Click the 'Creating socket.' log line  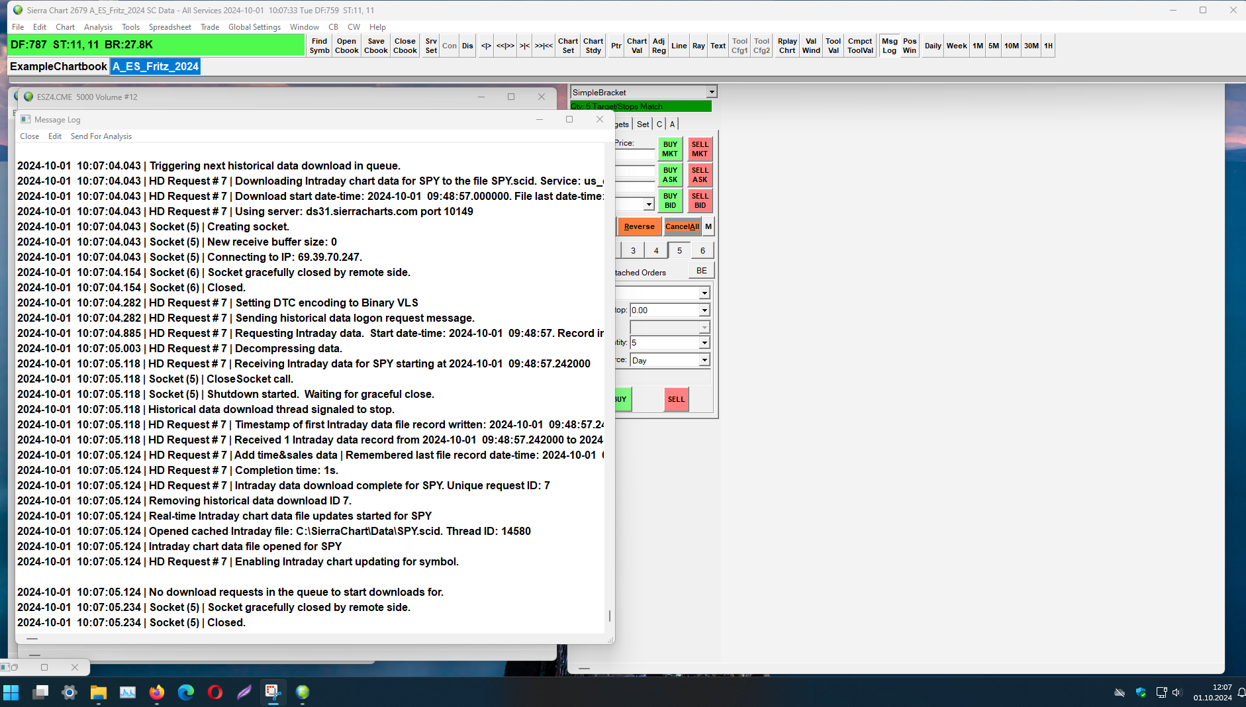pyautogui.click(x=153, y=226)
